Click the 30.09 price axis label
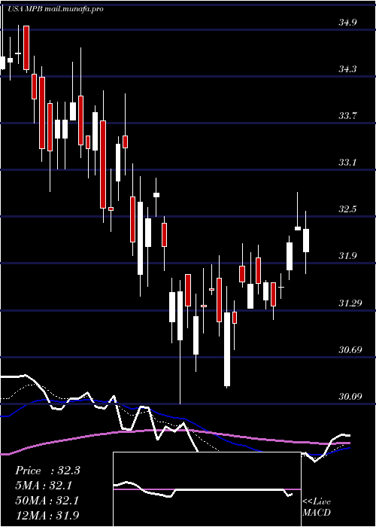Viewport: 376px width, 527px height. coord(350,397)
